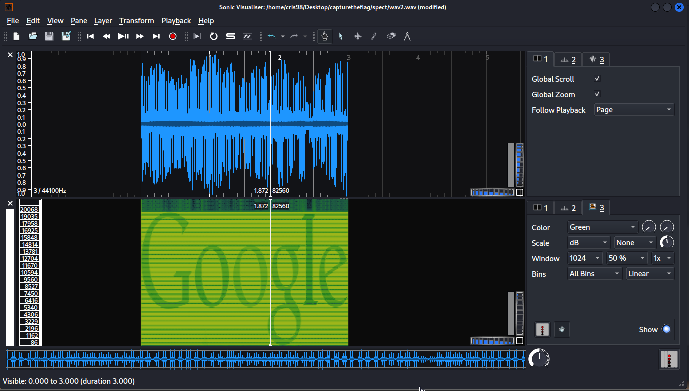Open the Pane menu
Viewport: 689px width, 391px height.
(x=79, y=21)
